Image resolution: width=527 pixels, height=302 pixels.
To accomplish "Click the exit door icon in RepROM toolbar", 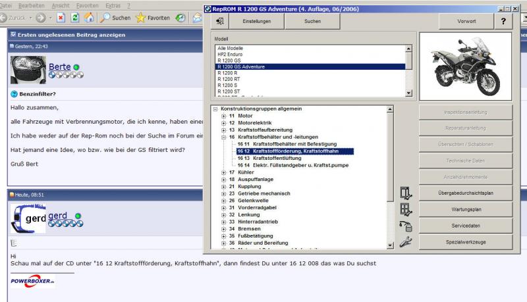I will 220,22.
